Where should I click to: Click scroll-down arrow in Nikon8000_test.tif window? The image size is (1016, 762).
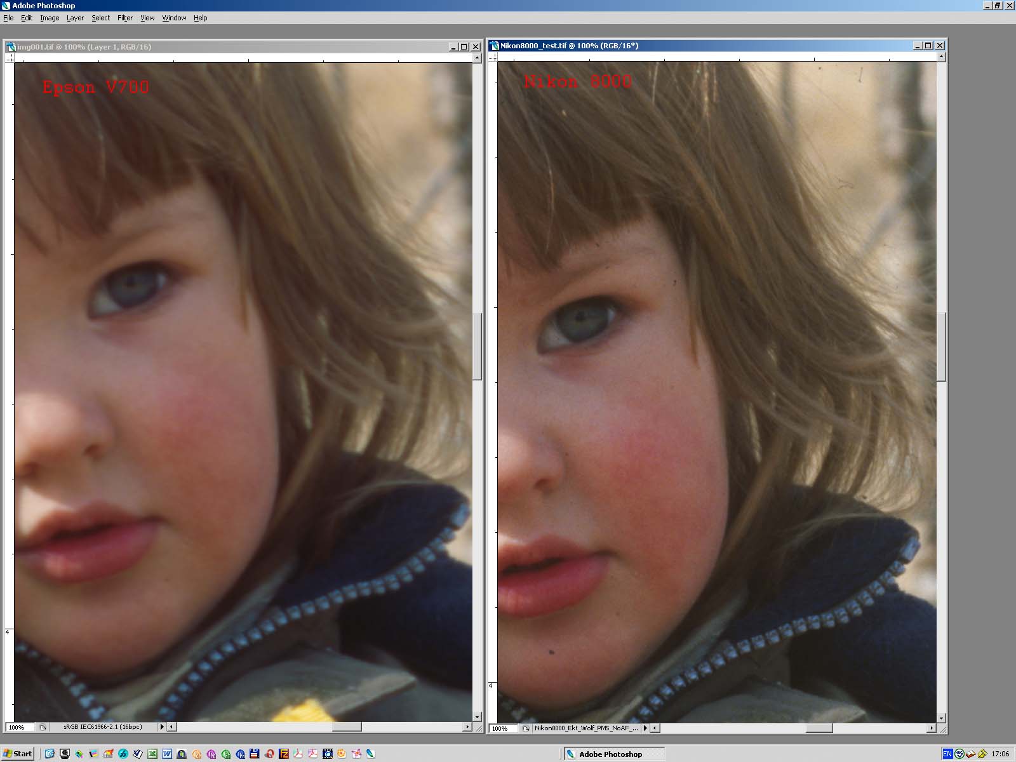(942, 718)
